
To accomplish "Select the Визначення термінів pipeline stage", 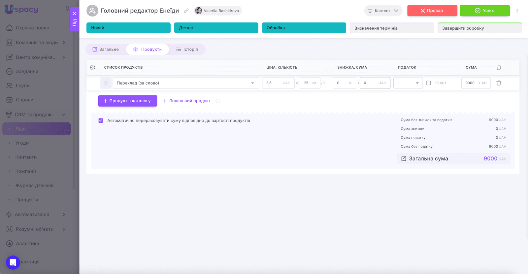I will (391, 28).
